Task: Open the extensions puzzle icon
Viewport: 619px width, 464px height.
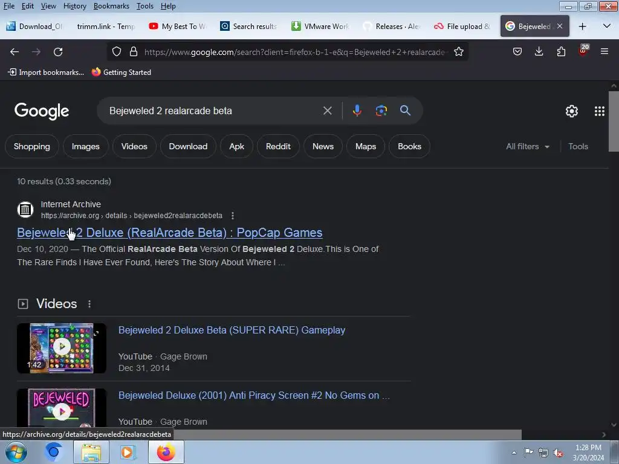Action: [561, 52]
